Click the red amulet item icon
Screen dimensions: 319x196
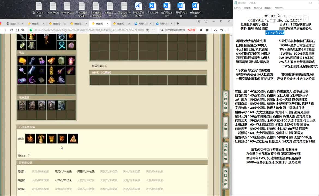pos(62,139)
